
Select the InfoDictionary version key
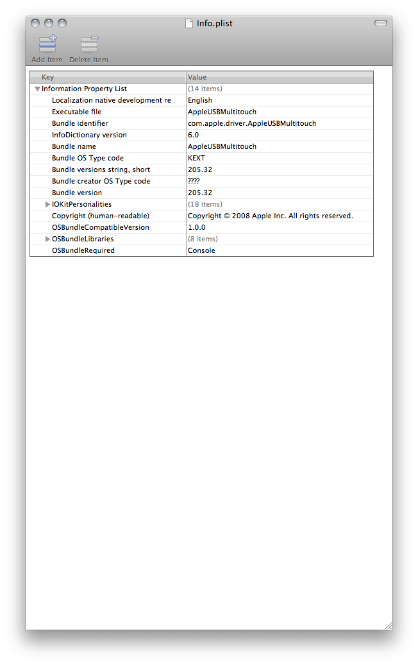tap(89, 135)
